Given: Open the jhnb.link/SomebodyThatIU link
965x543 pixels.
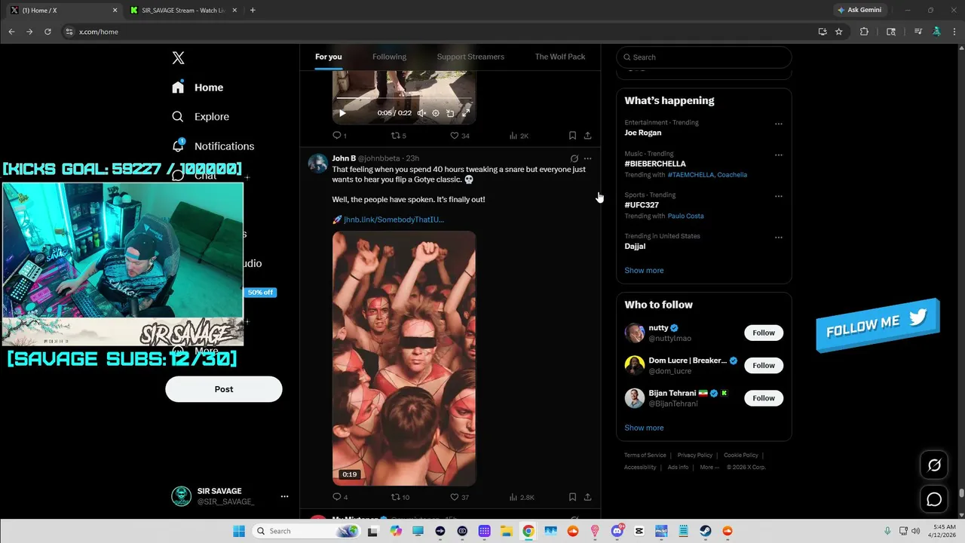Looking at the screenshot, I should (394, 219).
